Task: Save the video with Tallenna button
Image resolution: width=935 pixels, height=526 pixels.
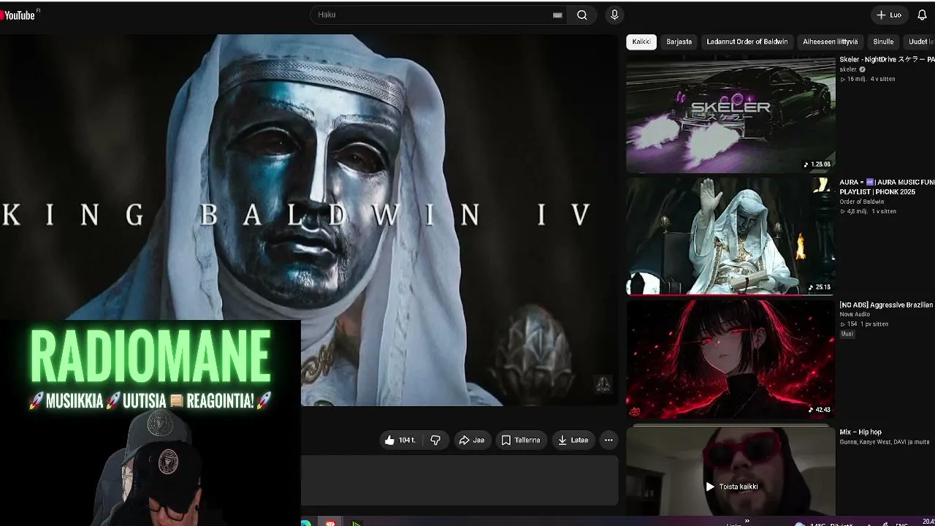Action: point(521,440)
